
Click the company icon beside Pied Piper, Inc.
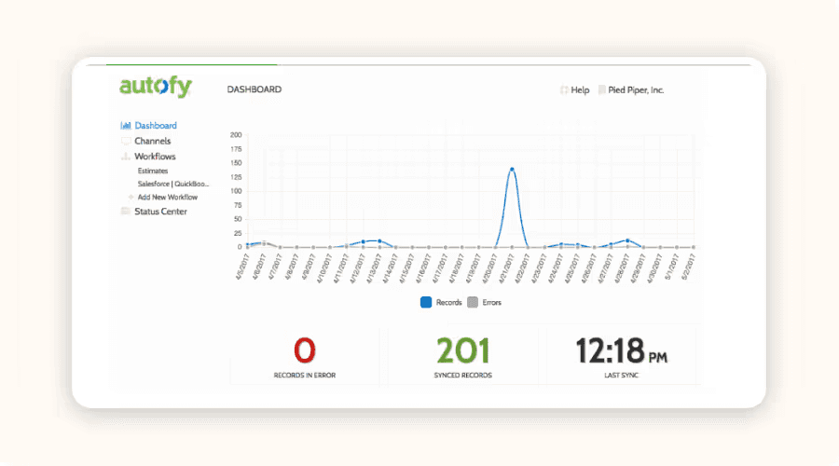point(602,89)
